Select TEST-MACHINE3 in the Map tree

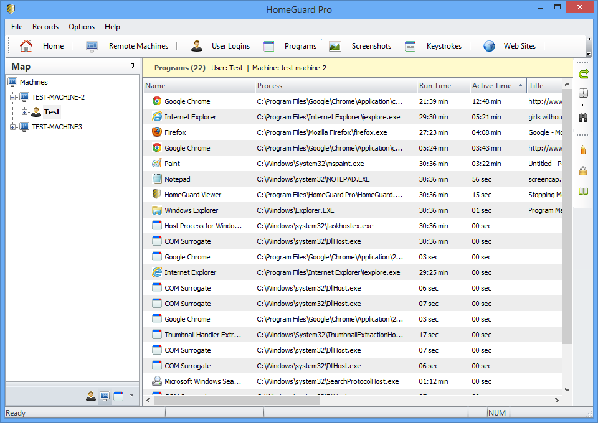coord(57,127)
